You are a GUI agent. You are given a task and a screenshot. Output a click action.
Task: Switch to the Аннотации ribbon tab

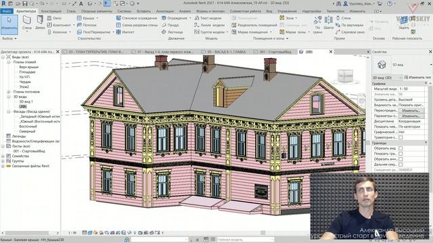tap(165, 11)
